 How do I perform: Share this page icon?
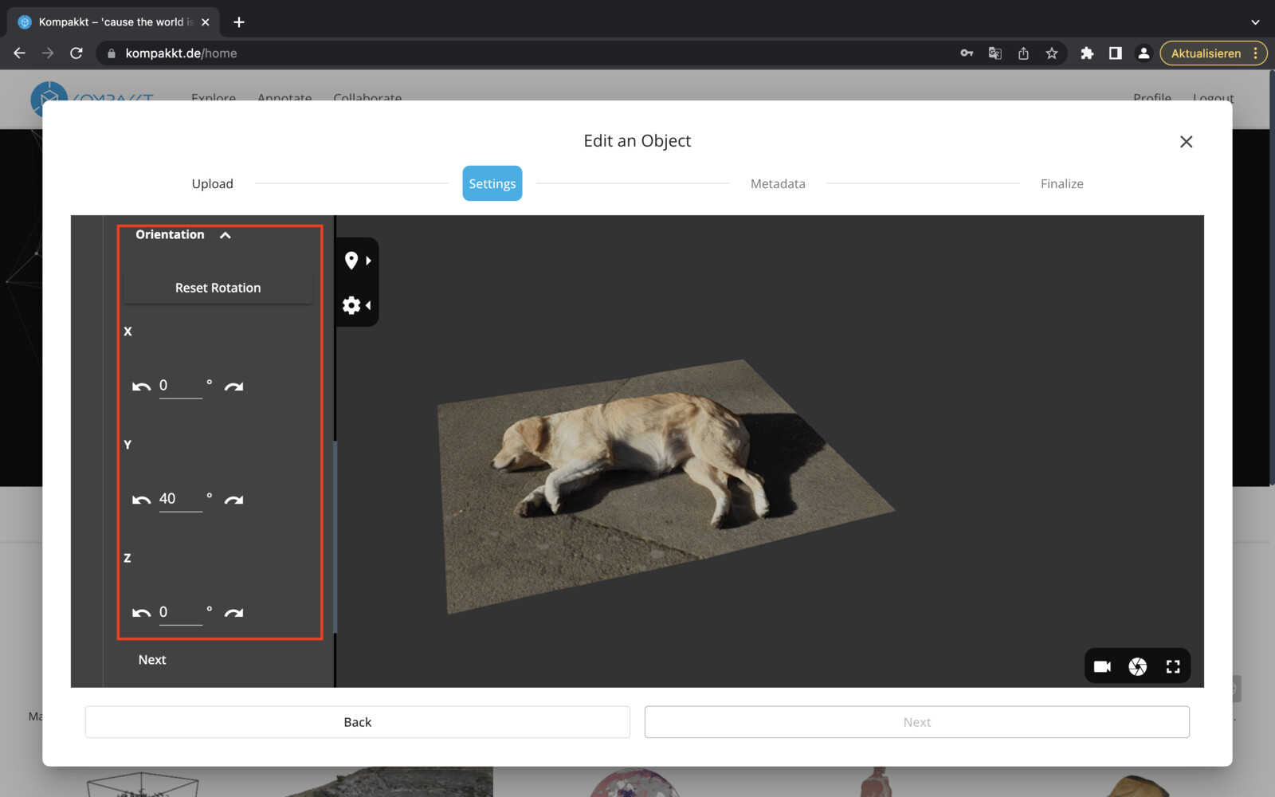tap(1023, 53)
